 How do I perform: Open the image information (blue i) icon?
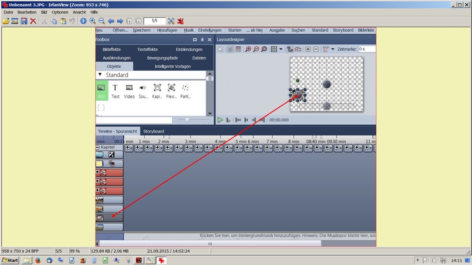[x=83, y=21]
